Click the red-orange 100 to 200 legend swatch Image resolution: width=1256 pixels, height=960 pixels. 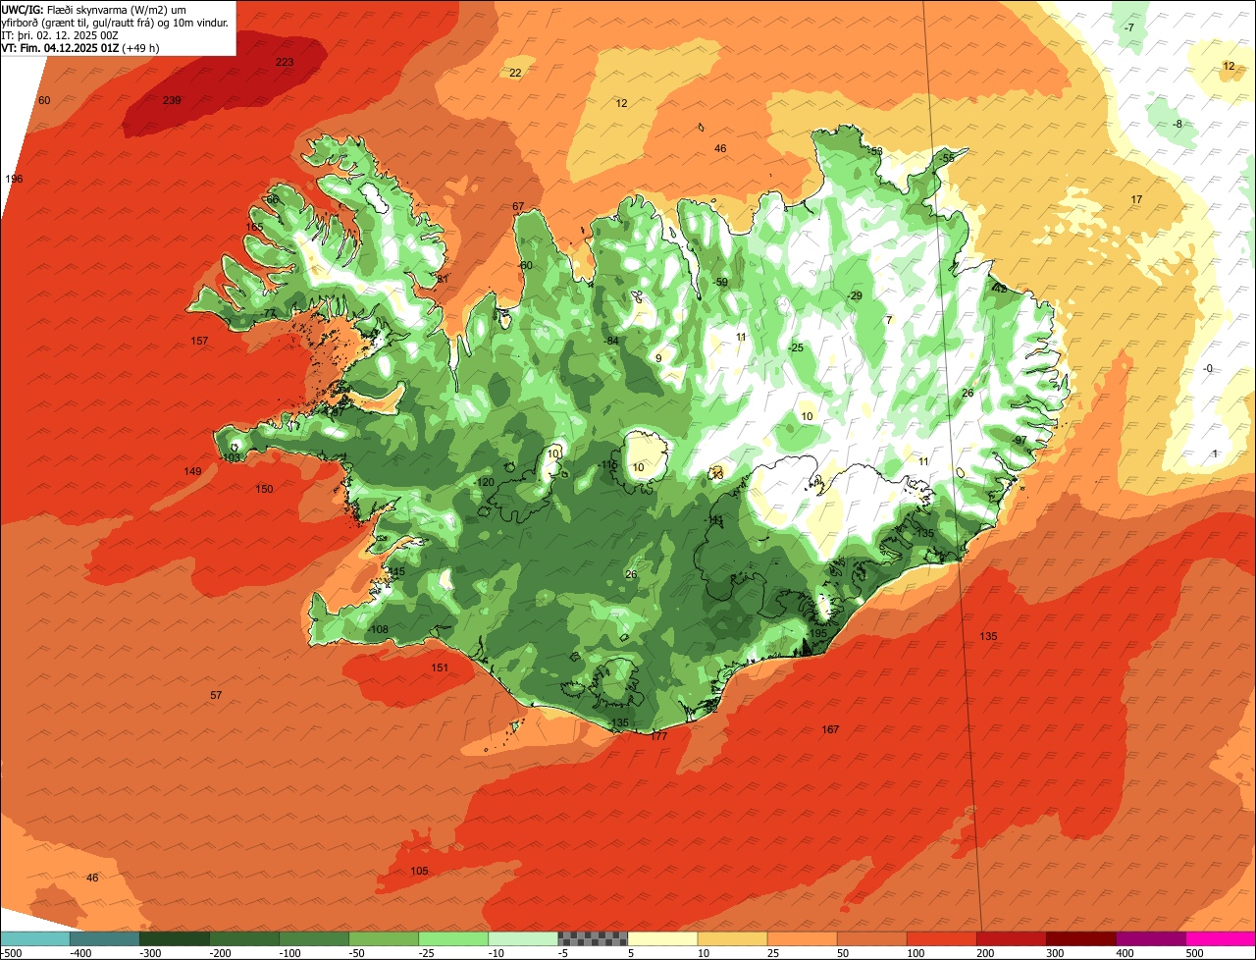click(x=941, y=939)
